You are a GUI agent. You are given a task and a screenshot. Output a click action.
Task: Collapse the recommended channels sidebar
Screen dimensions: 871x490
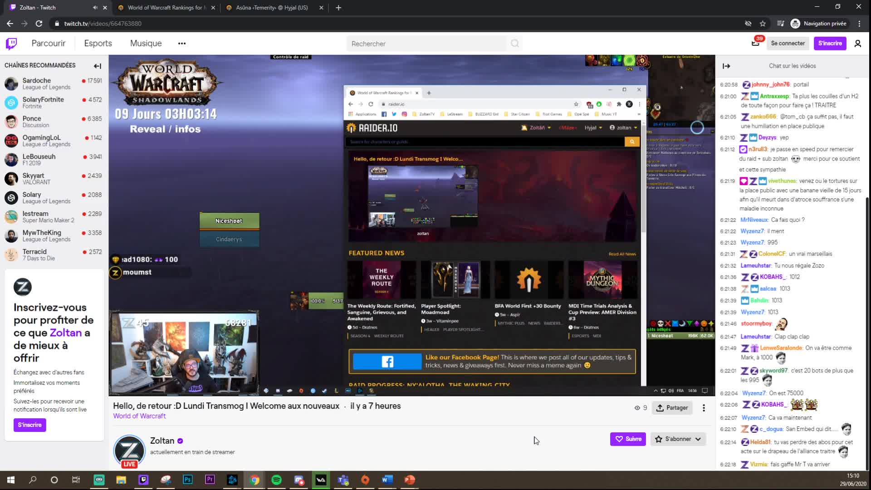(x=97, y=66)
